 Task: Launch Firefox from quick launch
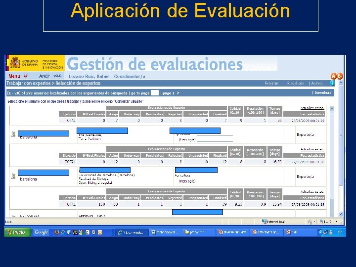pos(57,232)
